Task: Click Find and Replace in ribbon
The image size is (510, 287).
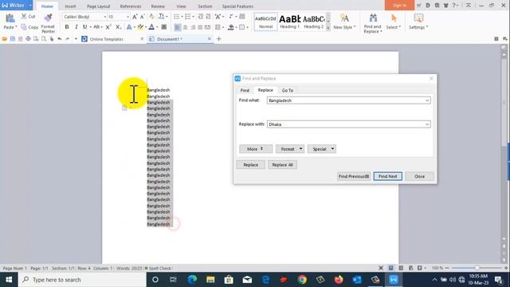Action: (x=372, y=23)
